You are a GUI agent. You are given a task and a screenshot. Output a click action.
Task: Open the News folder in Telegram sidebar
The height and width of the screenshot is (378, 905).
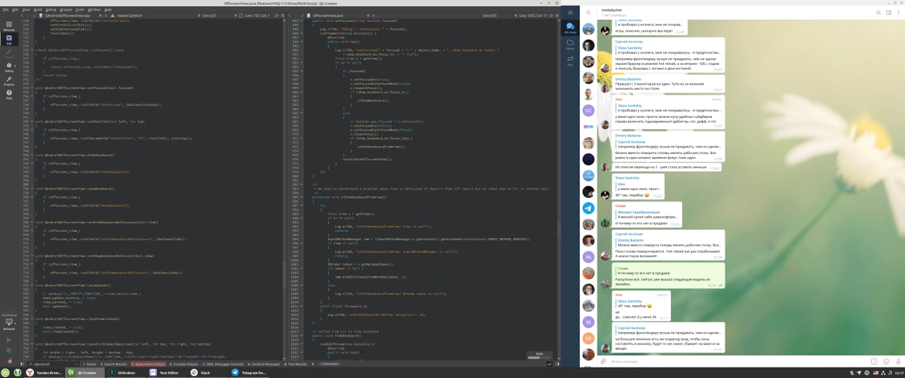click(x=570, y=45)
